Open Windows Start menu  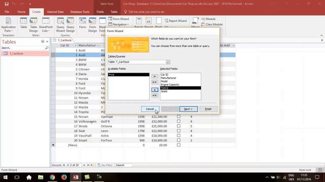point(6,177)
